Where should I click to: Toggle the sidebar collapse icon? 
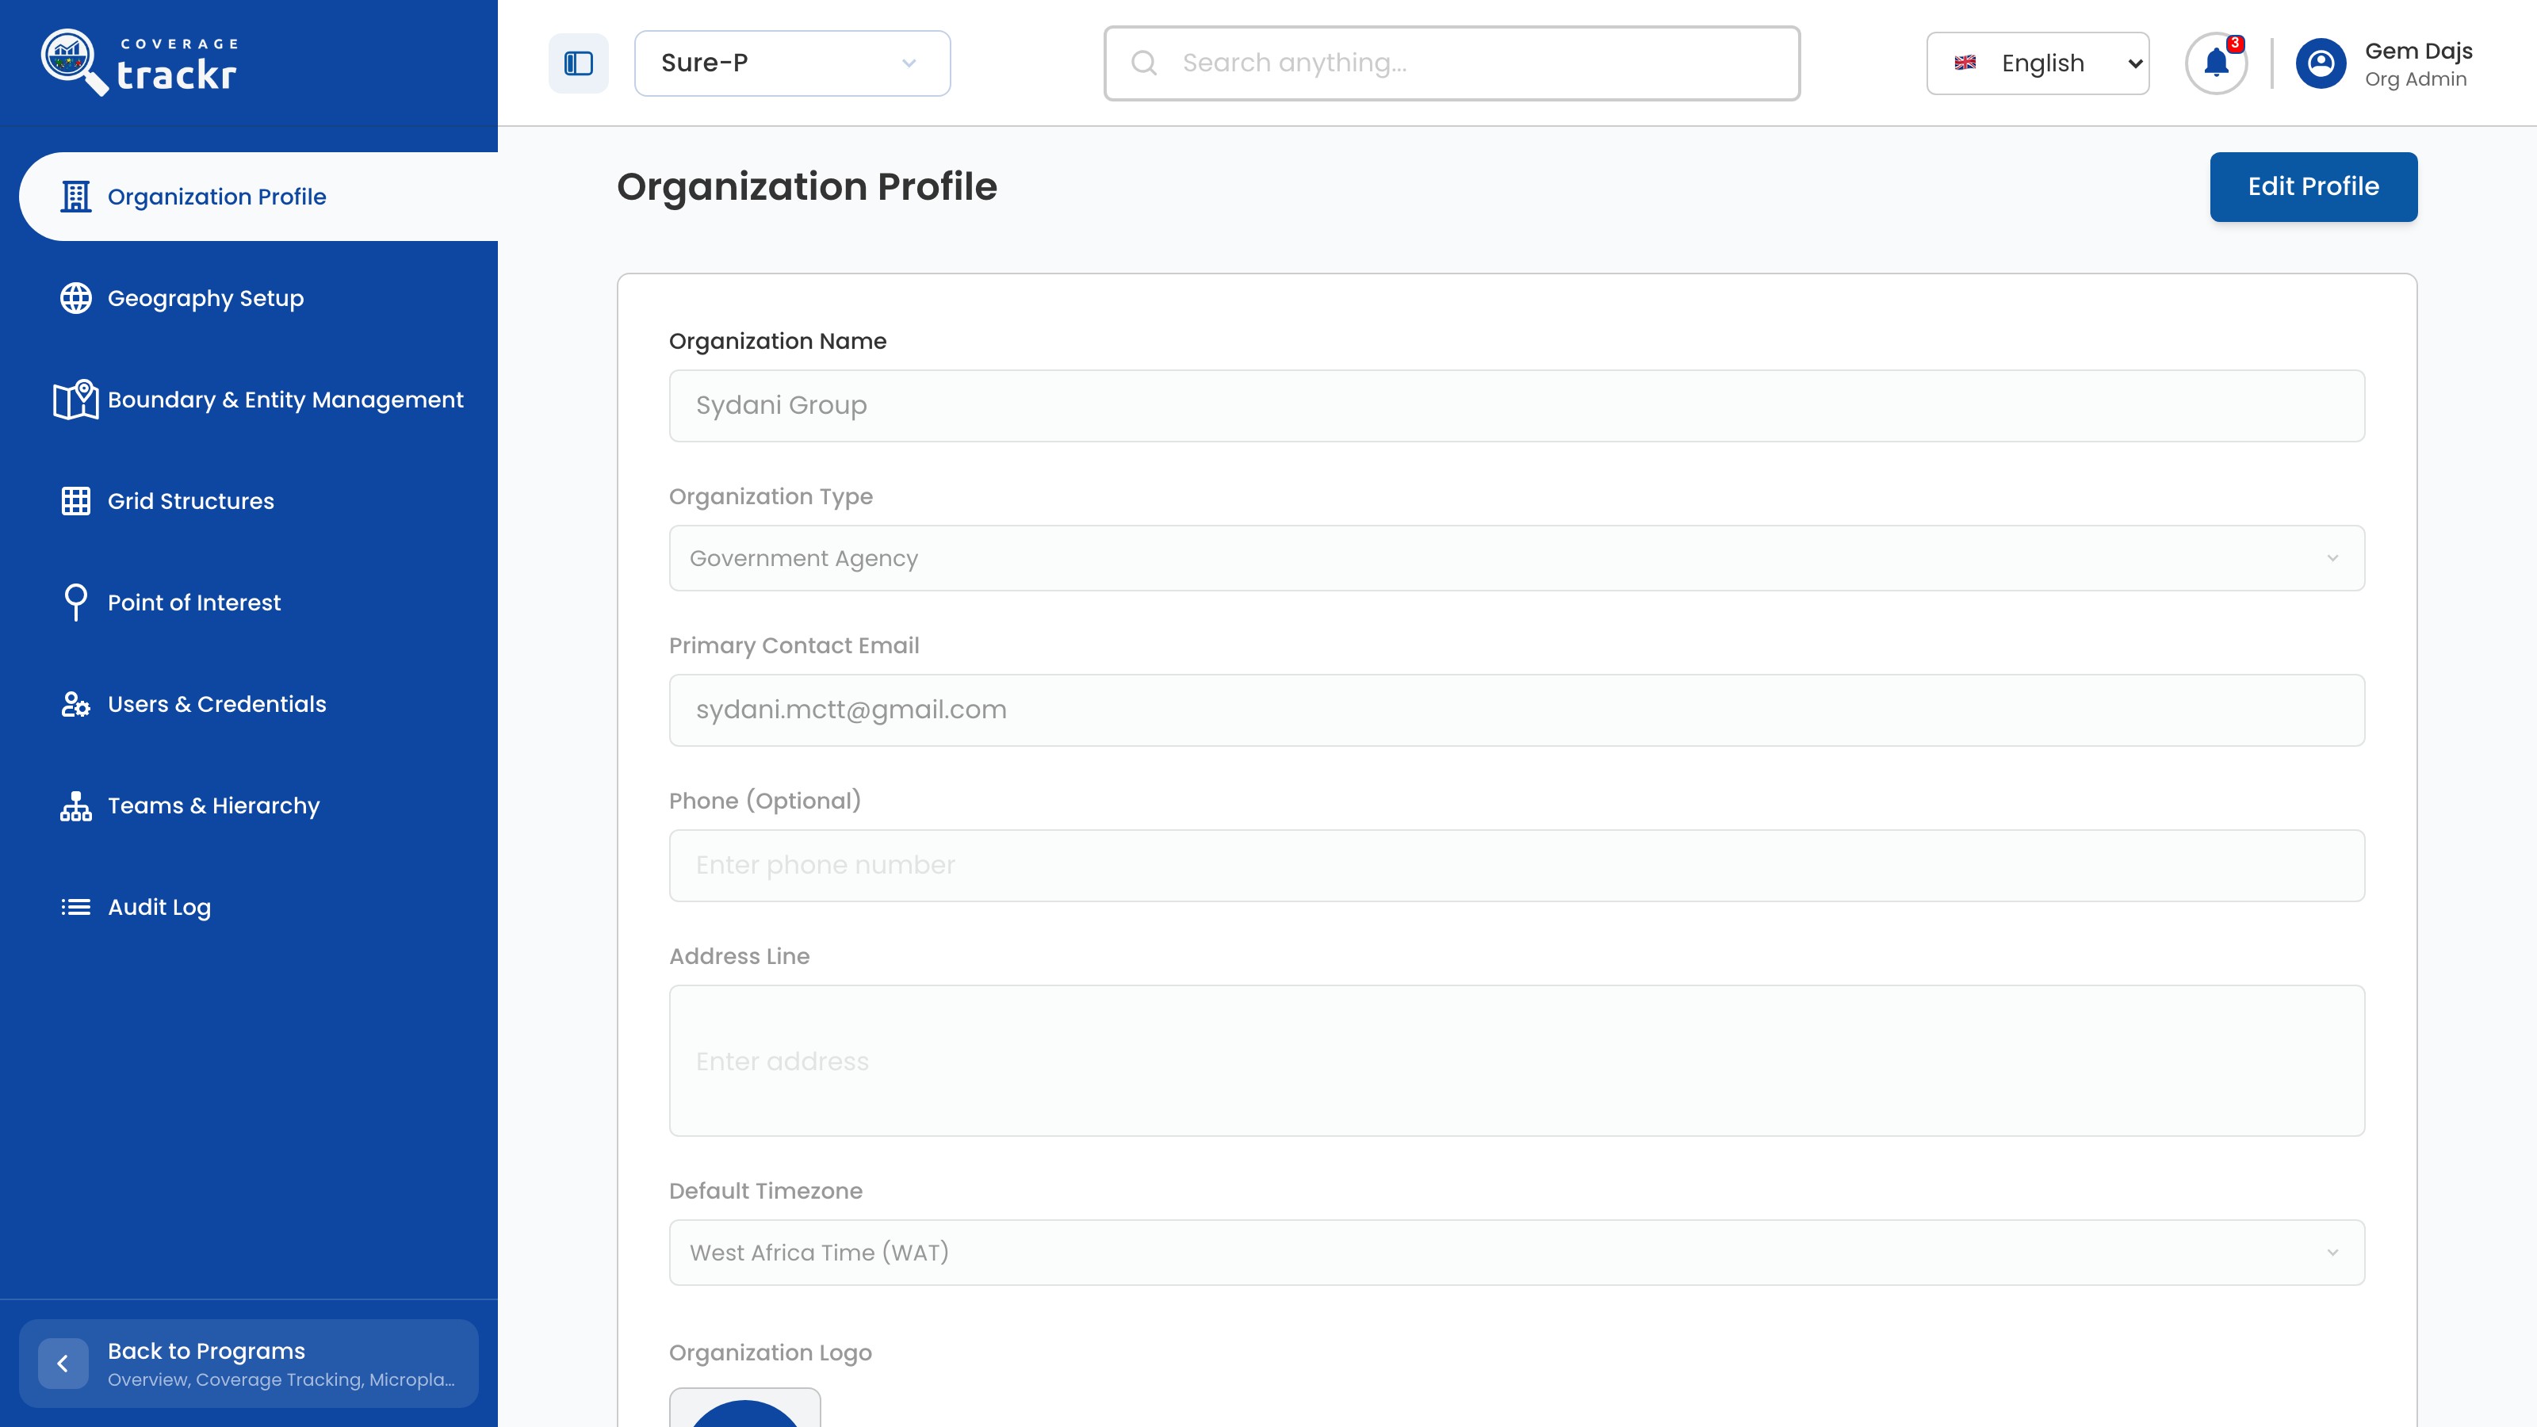[578, 63]
